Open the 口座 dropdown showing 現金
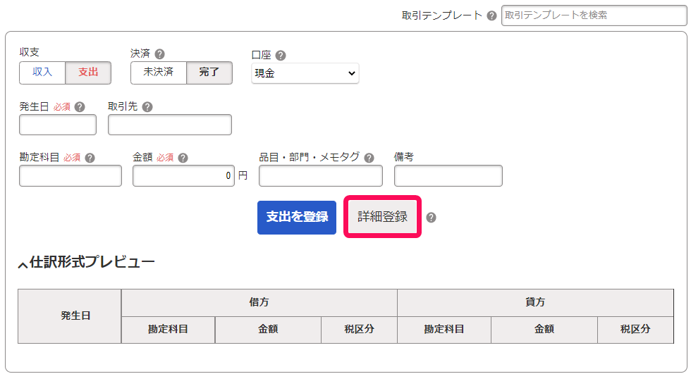Screen dimensions: 691x374 click(305, 73)
